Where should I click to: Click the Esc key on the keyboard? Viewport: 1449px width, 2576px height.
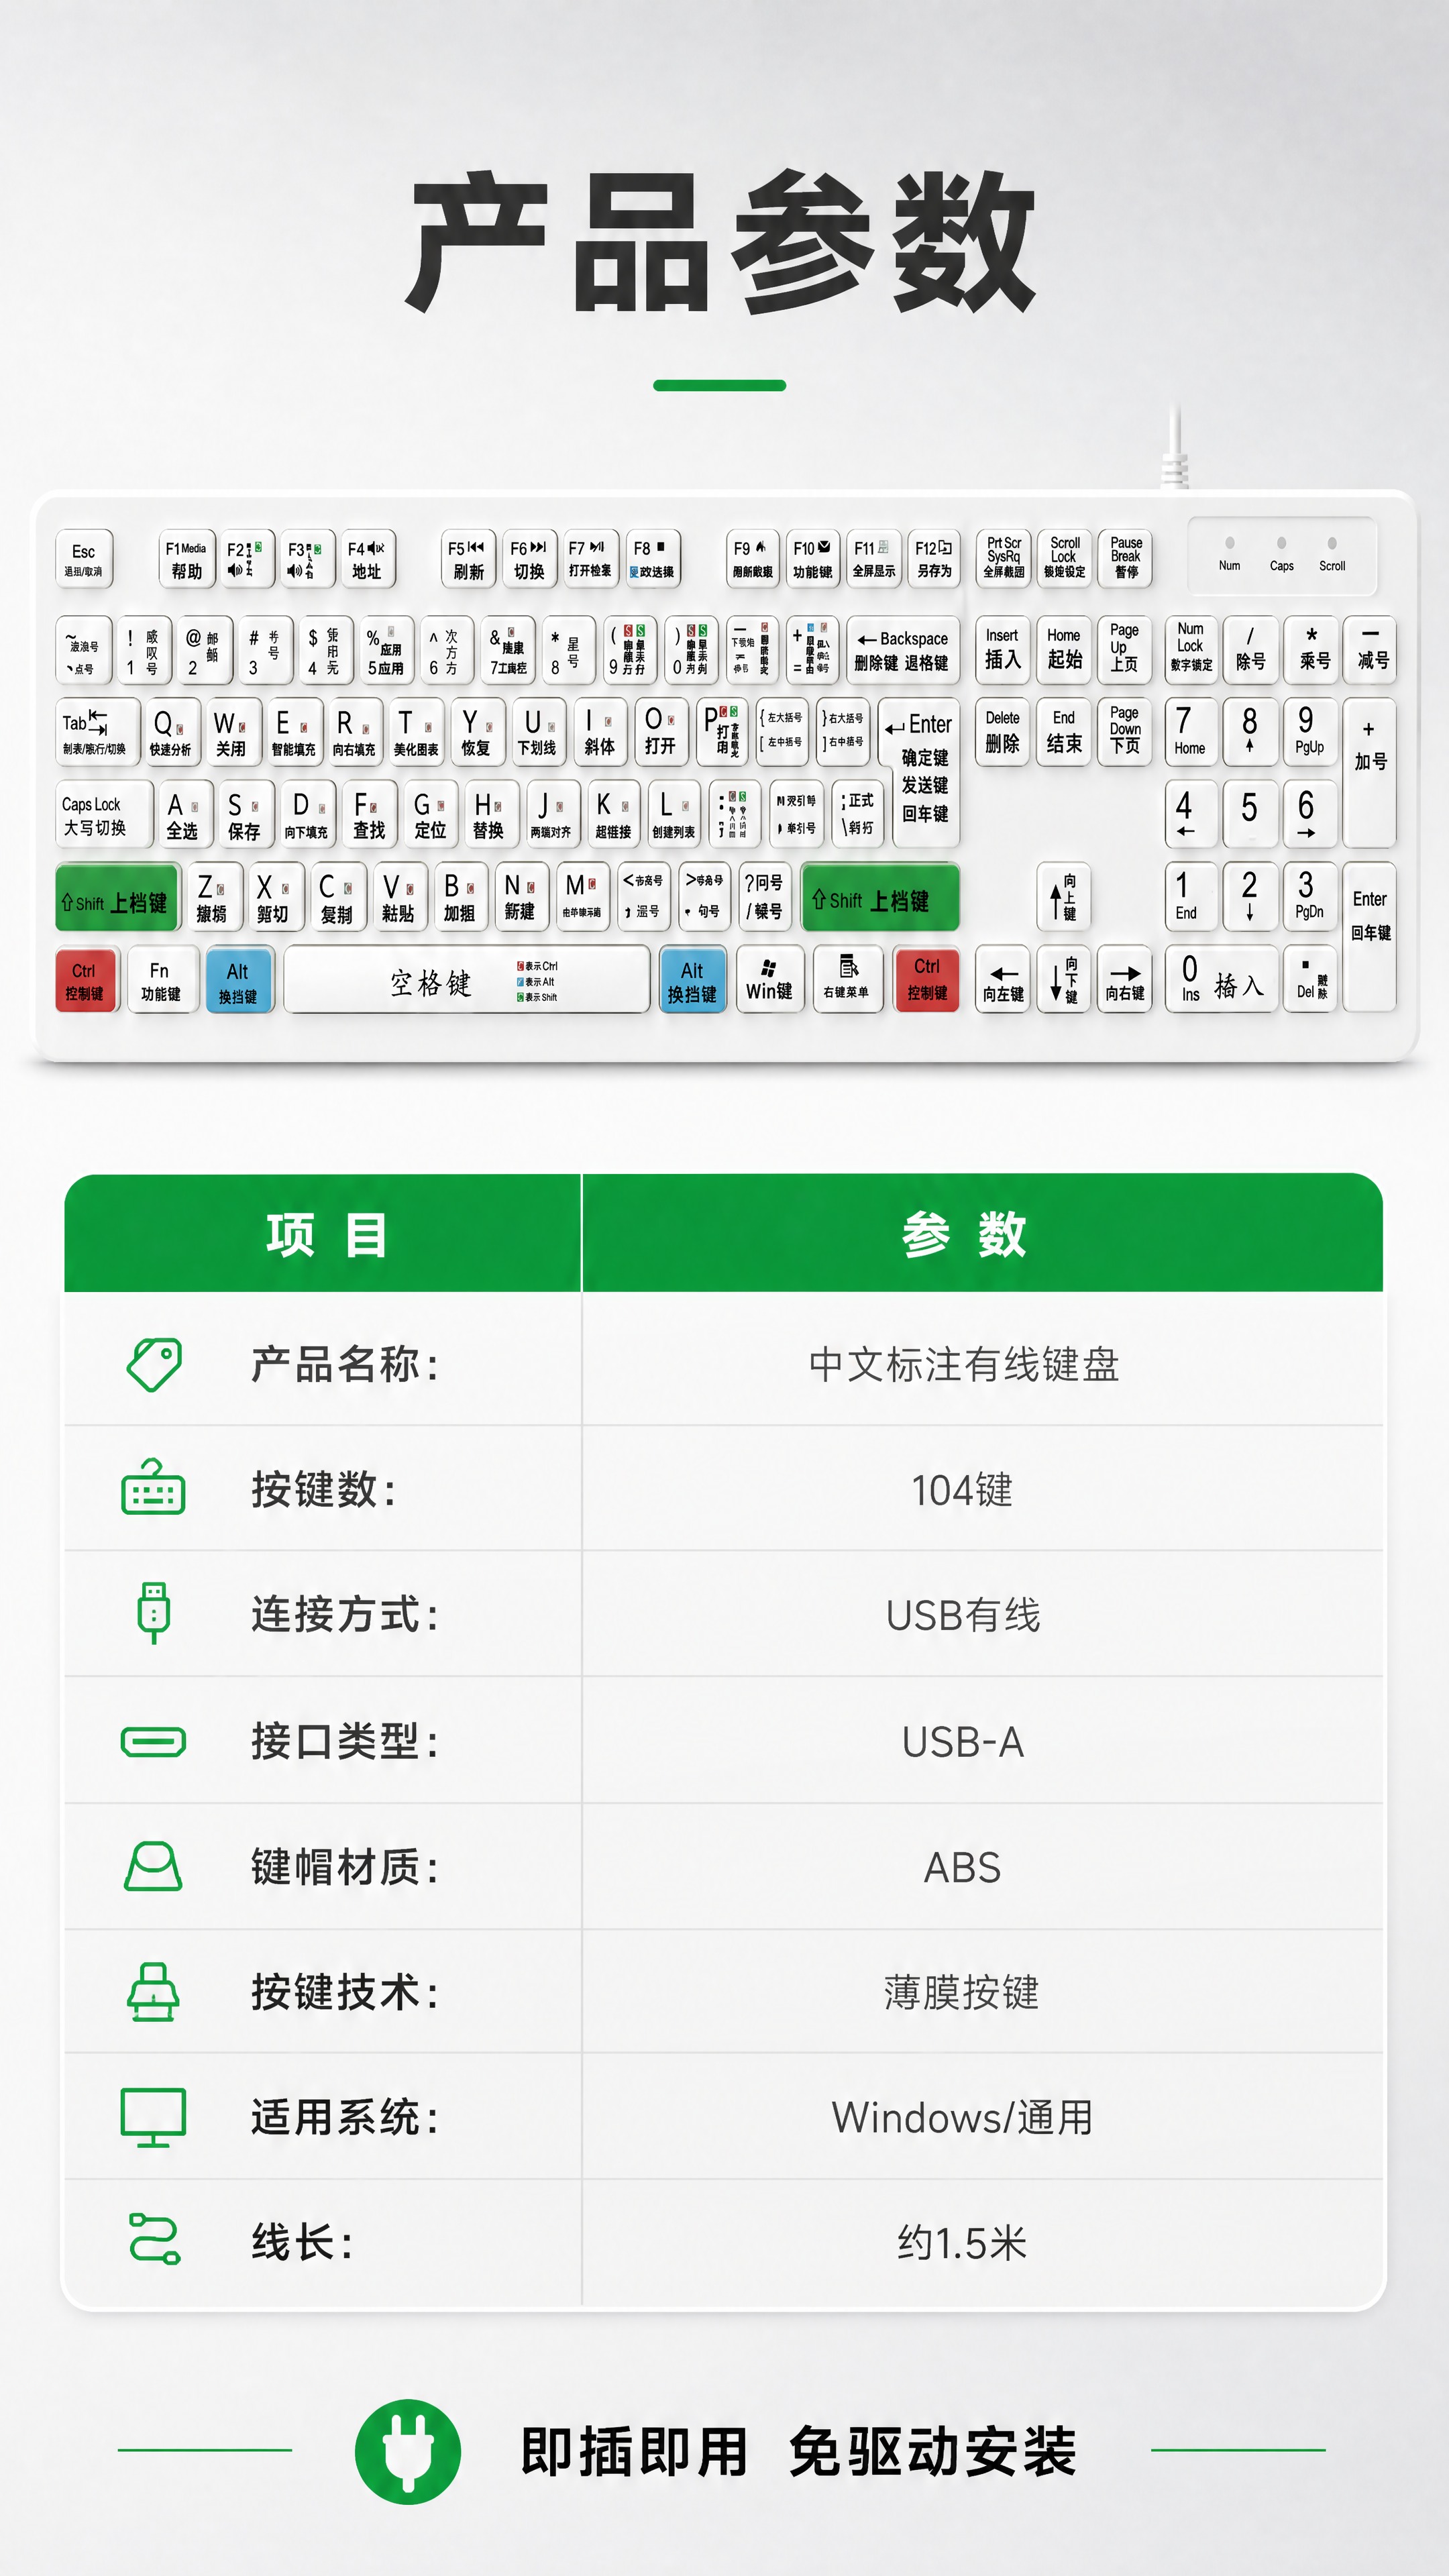click(84, 558)
